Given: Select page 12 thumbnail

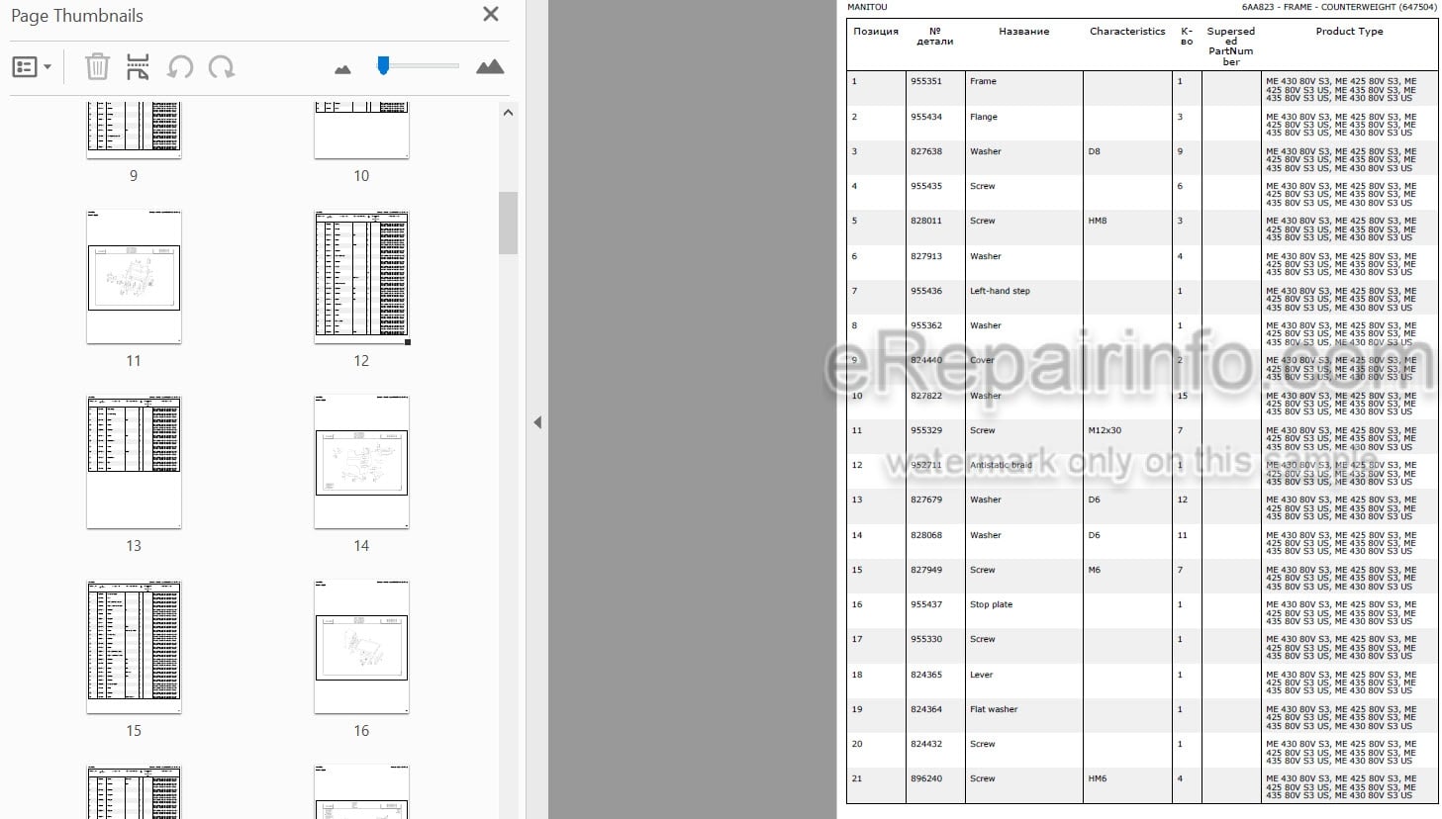Looking at the screenshot, I should coord(361,277).
